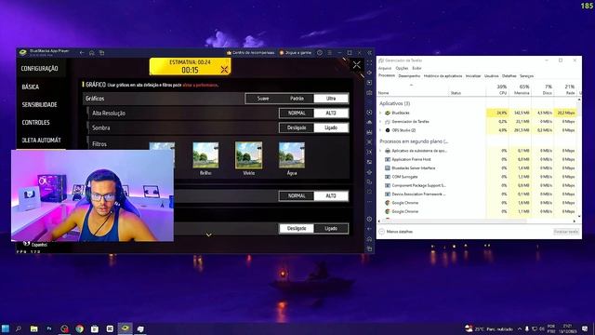This screenshot has height=335, width=595.
Task: Open SENSIBILIDADE settings section
Action: 39,105
